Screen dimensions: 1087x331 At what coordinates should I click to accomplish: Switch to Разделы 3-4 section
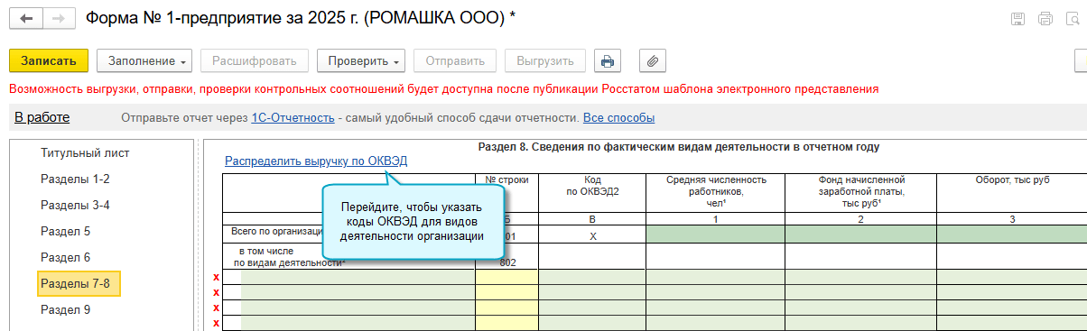(75, 205)
